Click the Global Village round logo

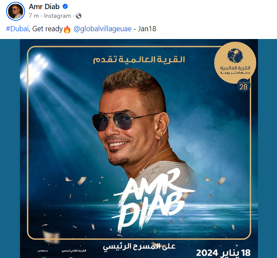tap(235, 62)
